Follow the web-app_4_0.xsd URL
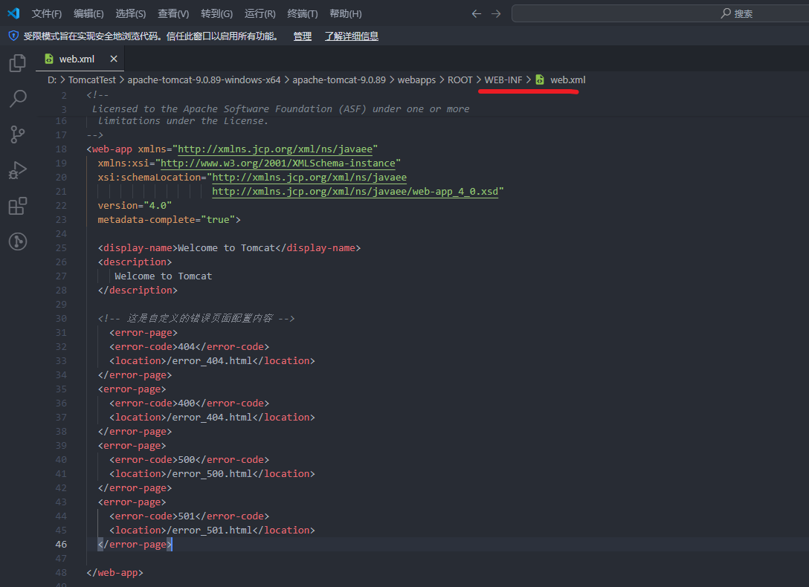Screen dimensions: 809x587 pyautogui.click(x=355, y=192)
